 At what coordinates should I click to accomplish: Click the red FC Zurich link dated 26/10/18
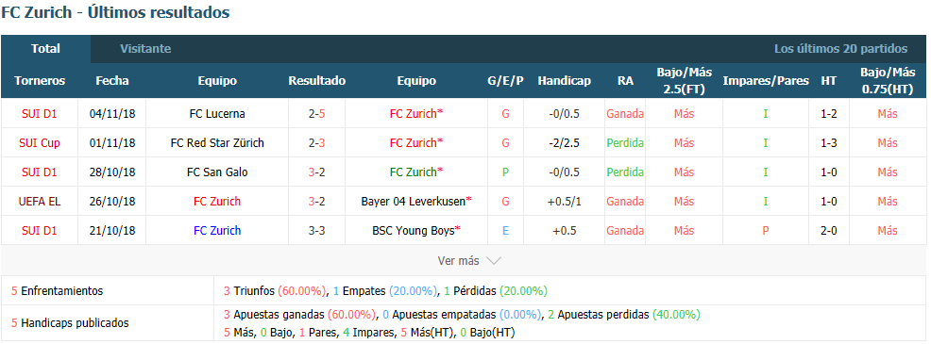point(217,201)
